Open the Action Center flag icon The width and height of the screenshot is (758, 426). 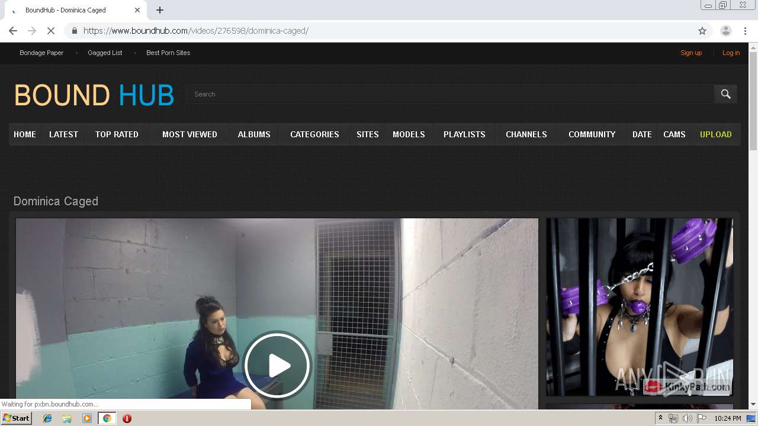pyautogui.click(x=702, y=418)
